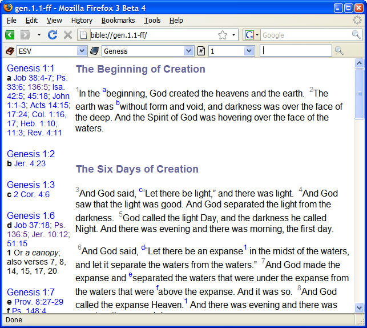Click the chapter number hash icon
This screenshot has height=328, width=367.
click(201, 51)
